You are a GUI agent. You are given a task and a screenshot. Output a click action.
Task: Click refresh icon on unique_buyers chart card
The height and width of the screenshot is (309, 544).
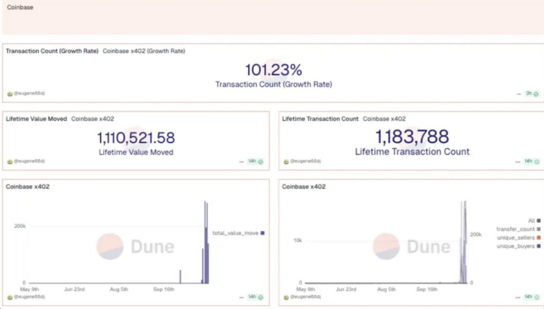537,297
